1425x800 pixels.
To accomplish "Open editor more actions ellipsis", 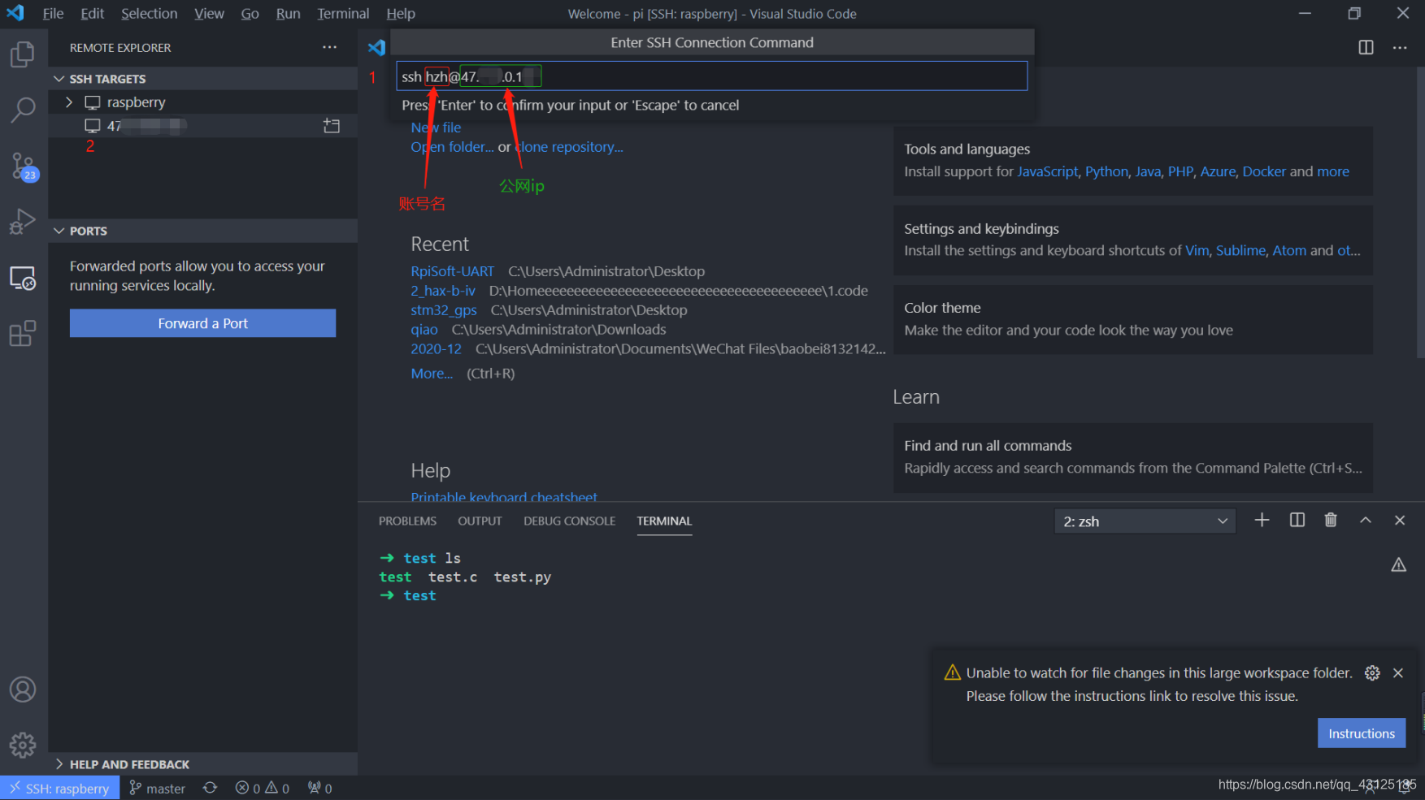I will (1399, 47).
